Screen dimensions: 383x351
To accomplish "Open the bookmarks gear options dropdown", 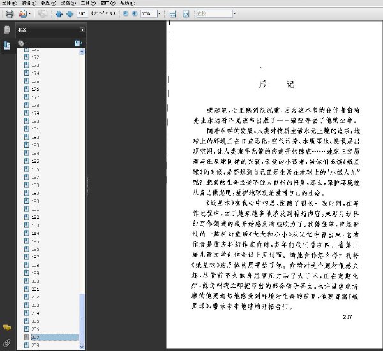I will coord(22,43).
